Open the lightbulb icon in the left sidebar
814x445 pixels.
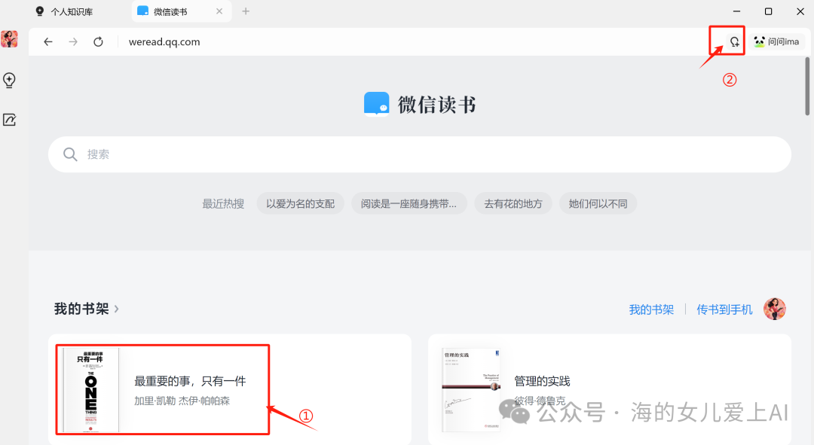pos(9,80)
